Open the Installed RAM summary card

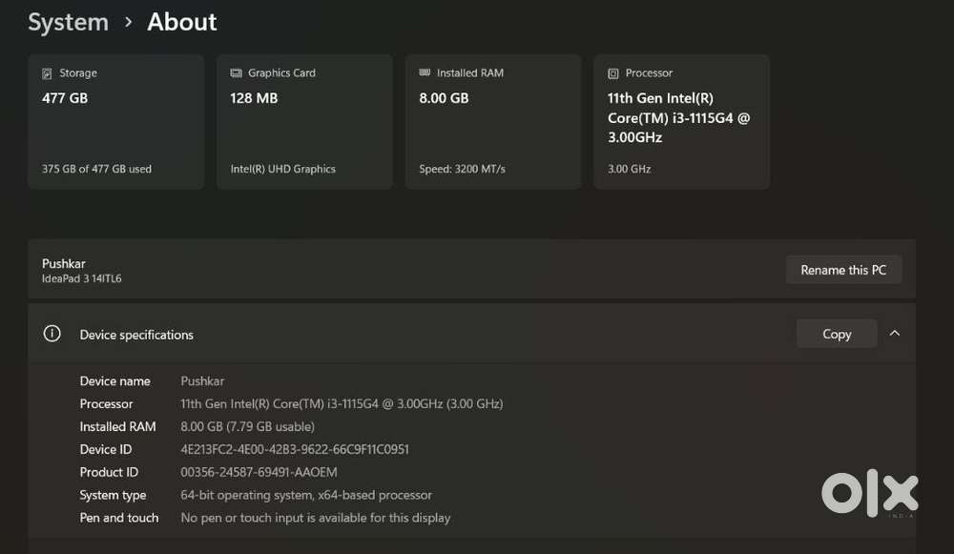(492, 121)
